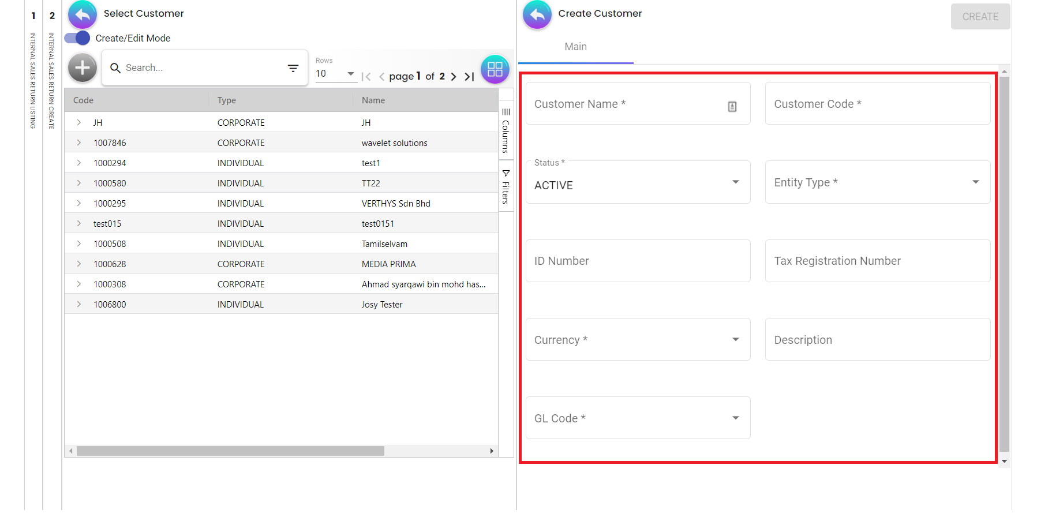The image size is (1037, 532).
Task: Click the back arrow beside Create Customer
Action: (x=537, y=14)
